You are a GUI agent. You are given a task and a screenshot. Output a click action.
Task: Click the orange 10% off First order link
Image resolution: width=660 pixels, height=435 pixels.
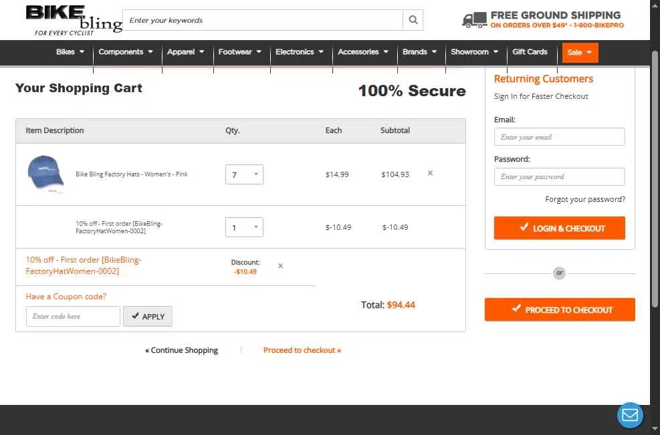tap(84, 265)
